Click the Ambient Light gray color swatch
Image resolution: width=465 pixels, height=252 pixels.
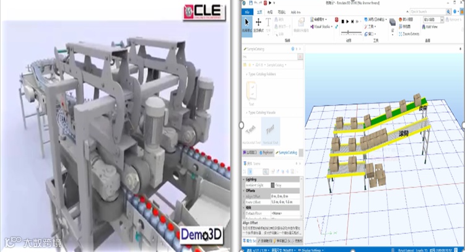click(x=272, y=185)
